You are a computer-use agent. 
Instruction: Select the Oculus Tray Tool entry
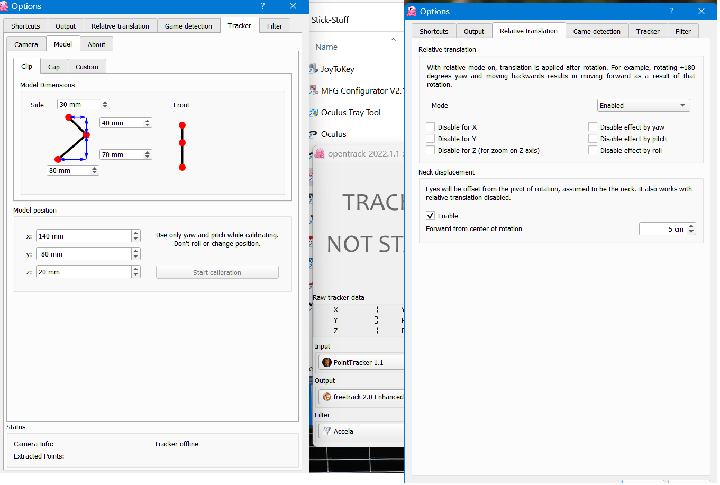(351, 112)
